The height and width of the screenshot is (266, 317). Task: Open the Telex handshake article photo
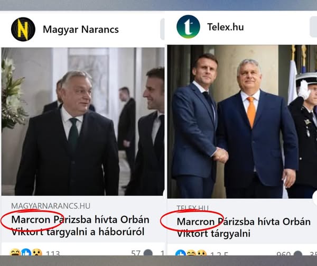[x=242, y=122]
